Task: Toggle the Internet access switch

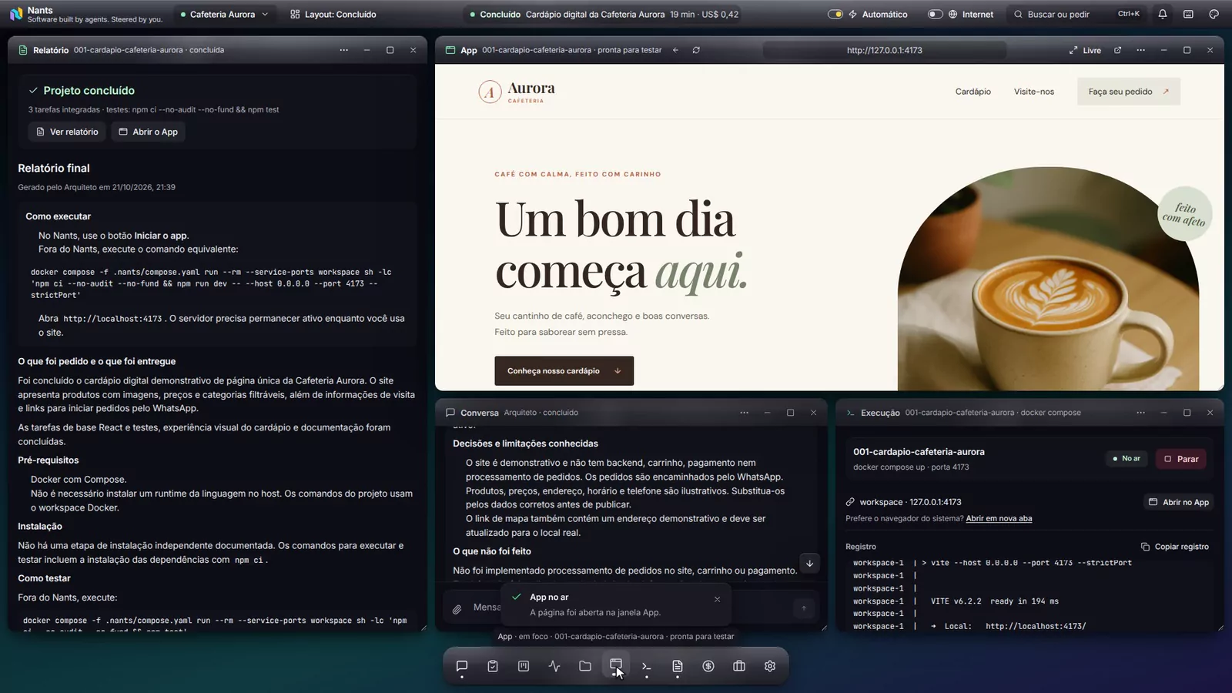Action: click(935, 14)
